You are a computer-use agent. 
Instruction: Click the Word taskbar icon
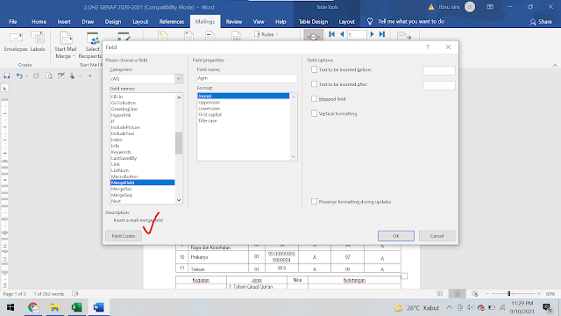tap(98, 307)
